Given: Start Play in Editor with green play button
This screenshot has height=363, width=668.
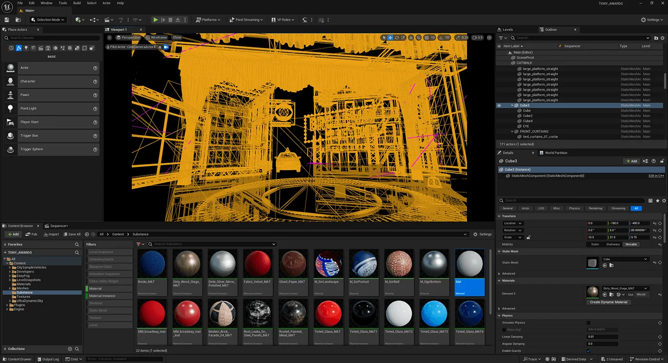Looking at the screenshot, I should pyautogui.click(x=156, y=20).
